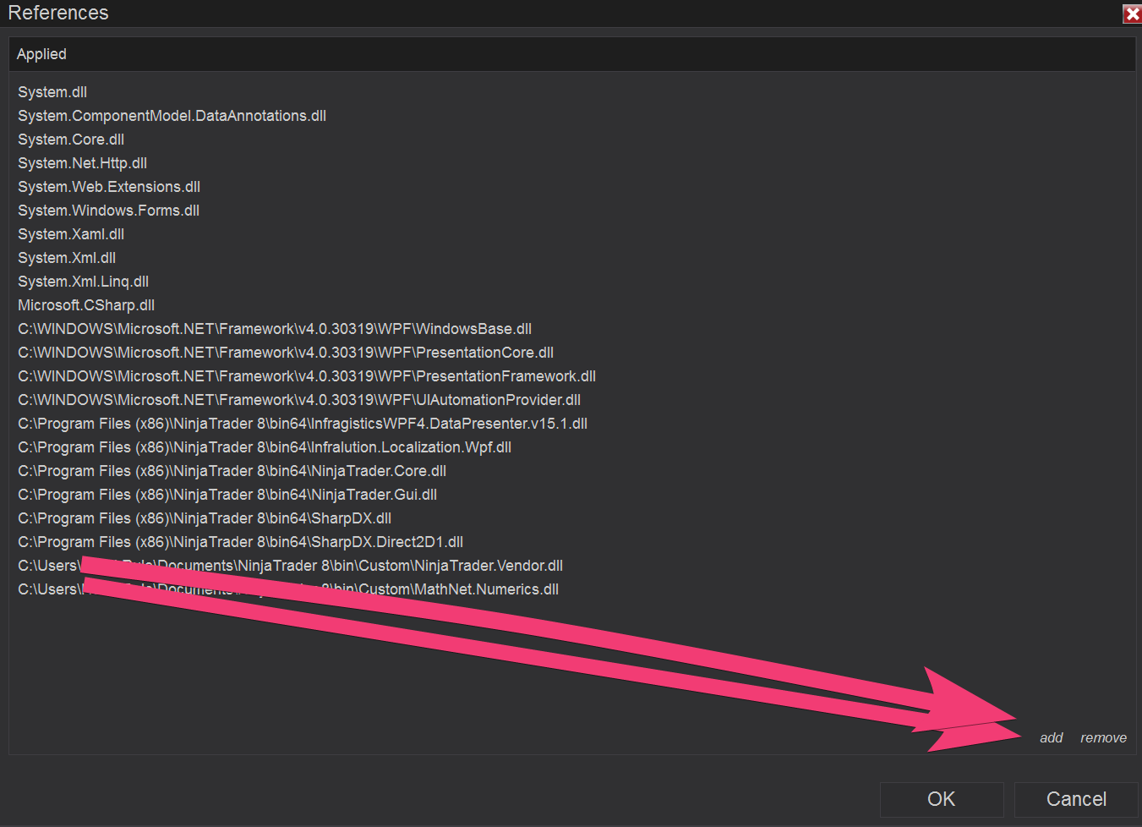Select System.Xml.Linq.dll reference
This screenshot has width=1142, height=827.
pyautogui.click(x=83, y=282)
